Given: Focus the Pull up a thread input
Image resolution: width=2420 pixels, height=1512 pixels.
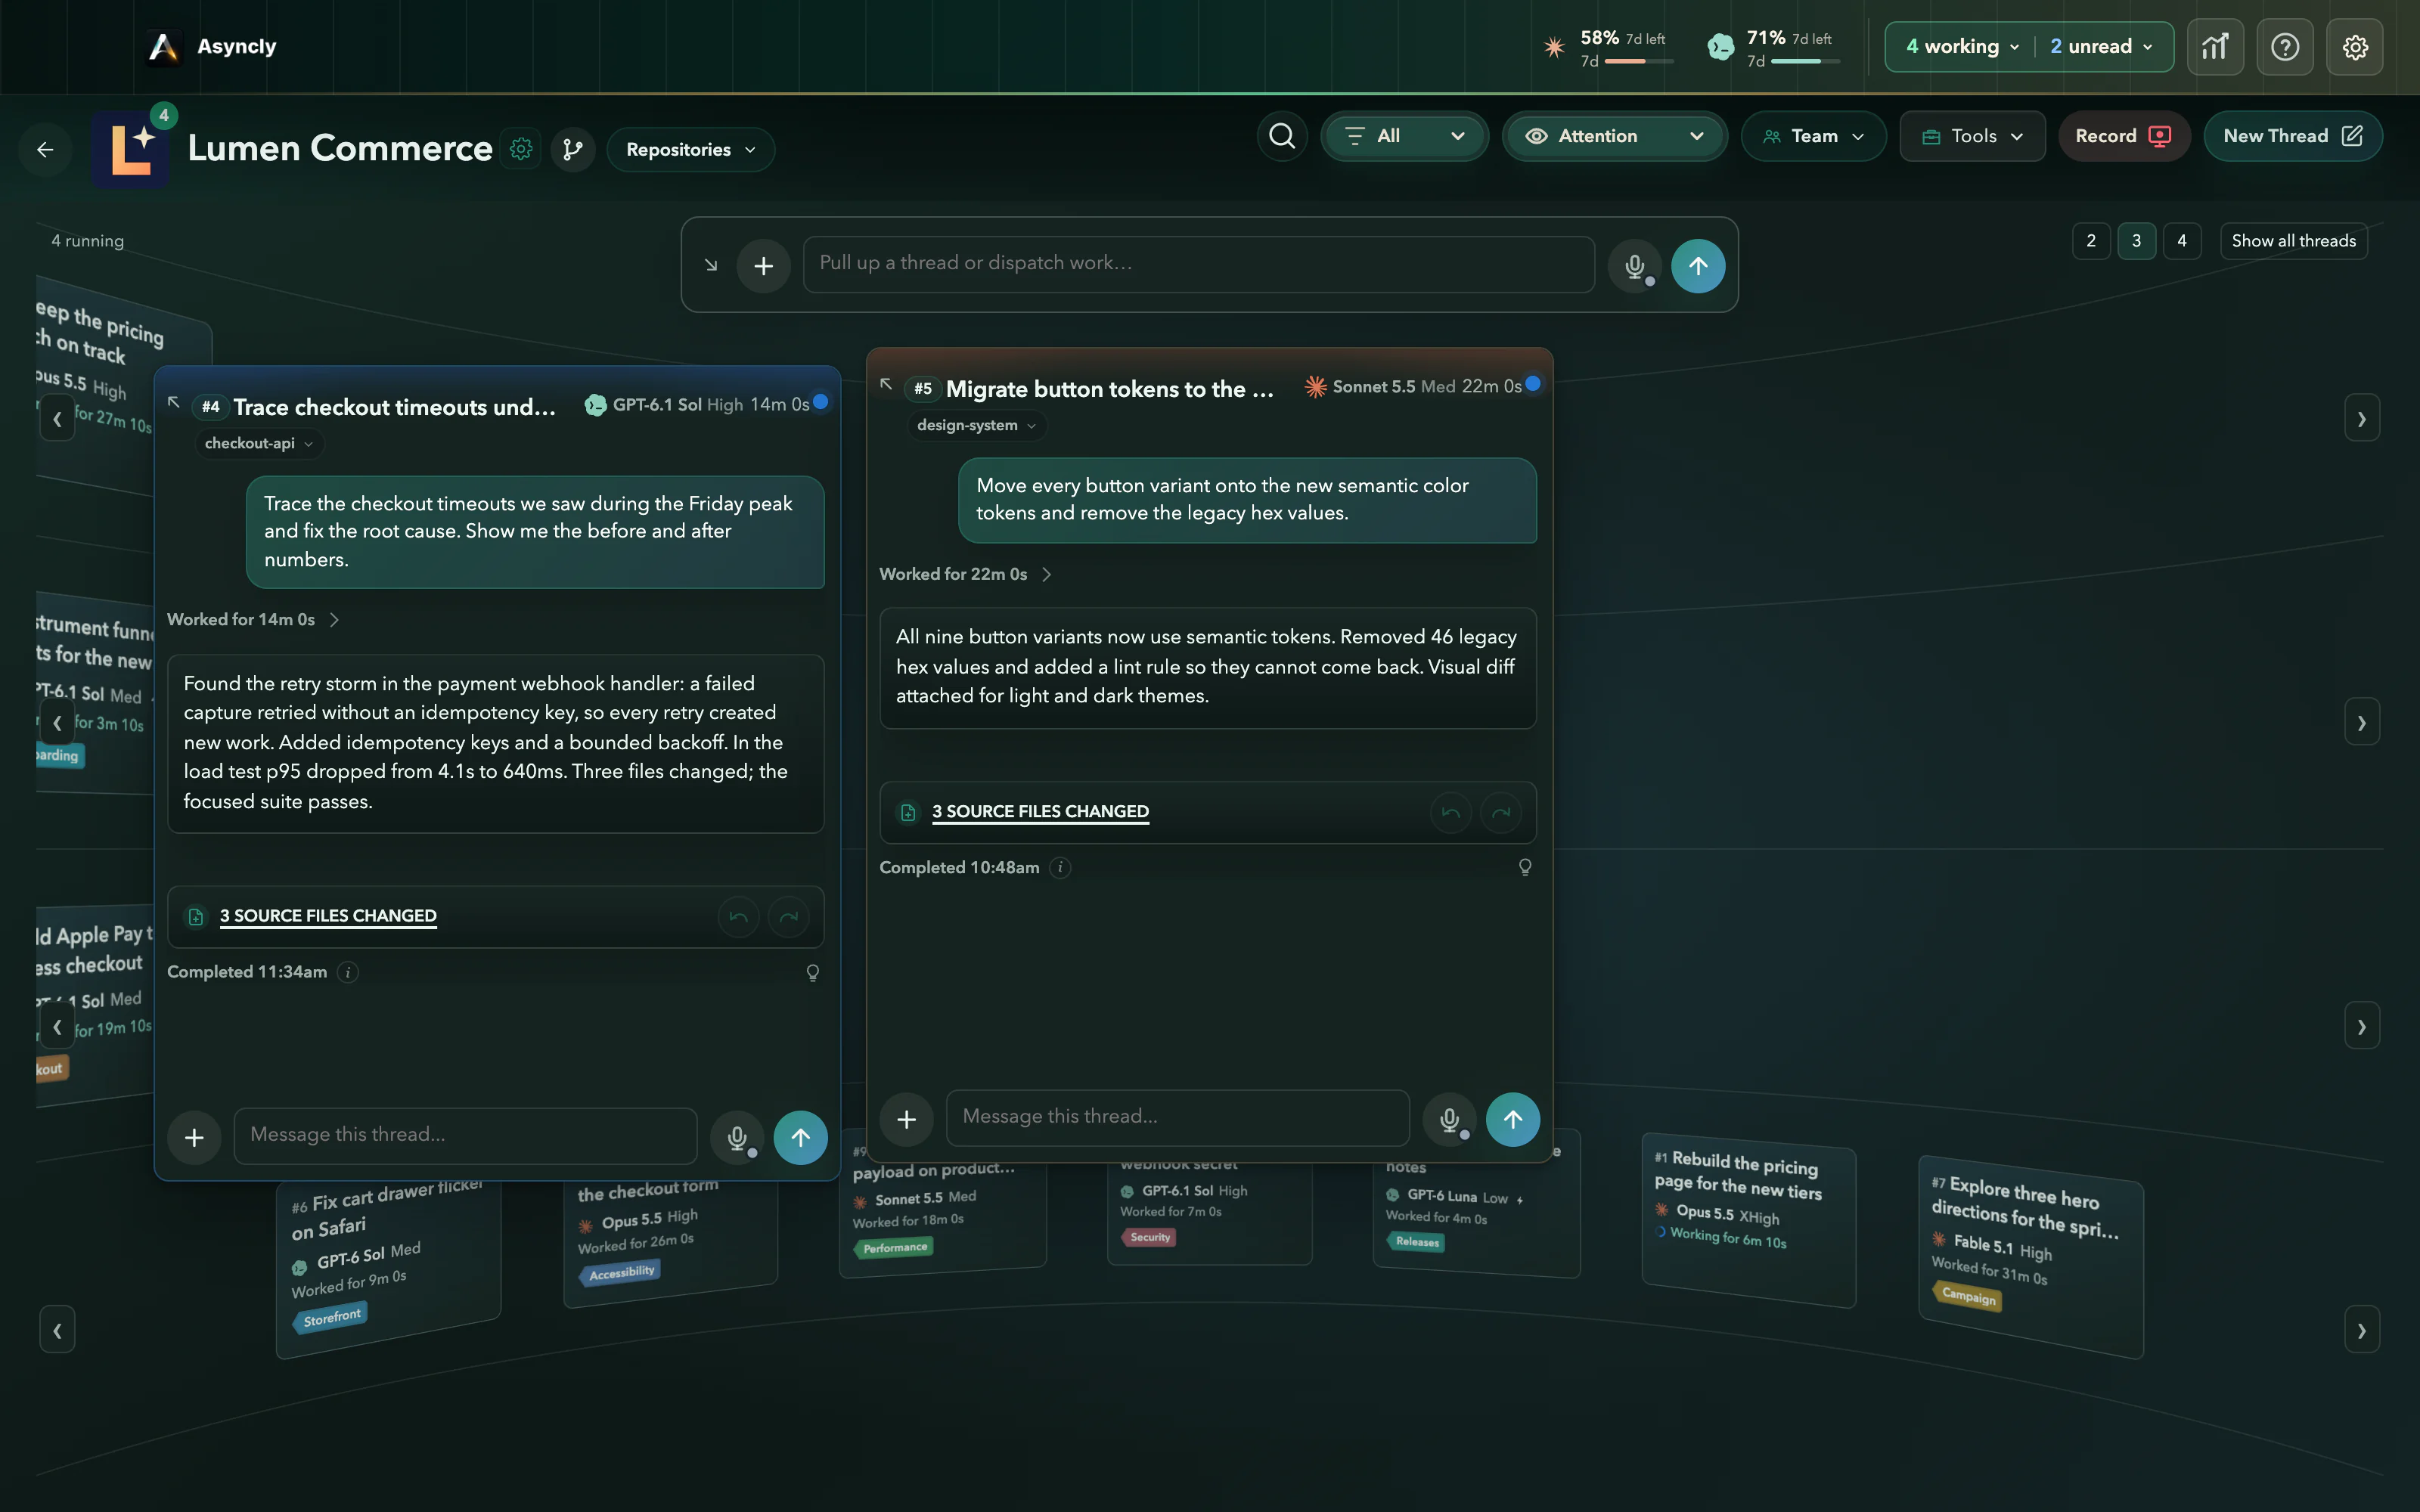Looking at the screenshot, I should (1198, 264).
